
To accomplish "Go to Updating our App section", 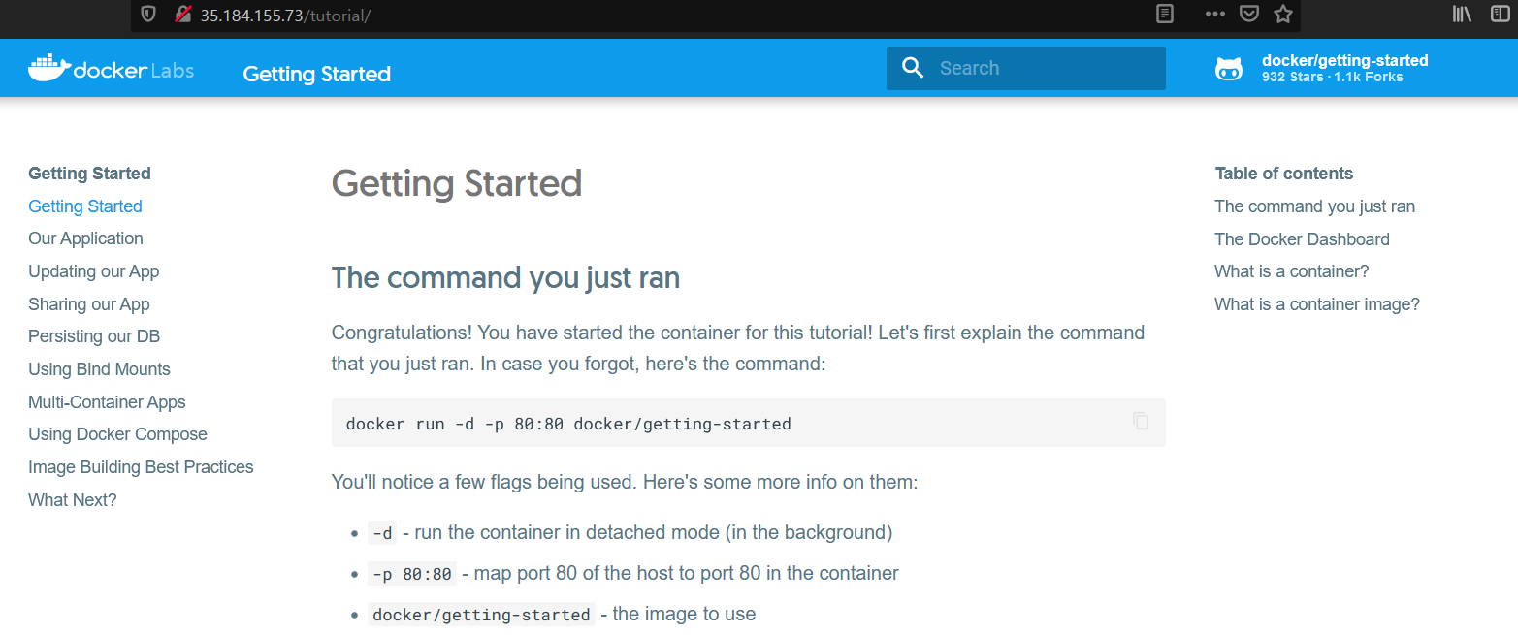I will pos(93,271).
